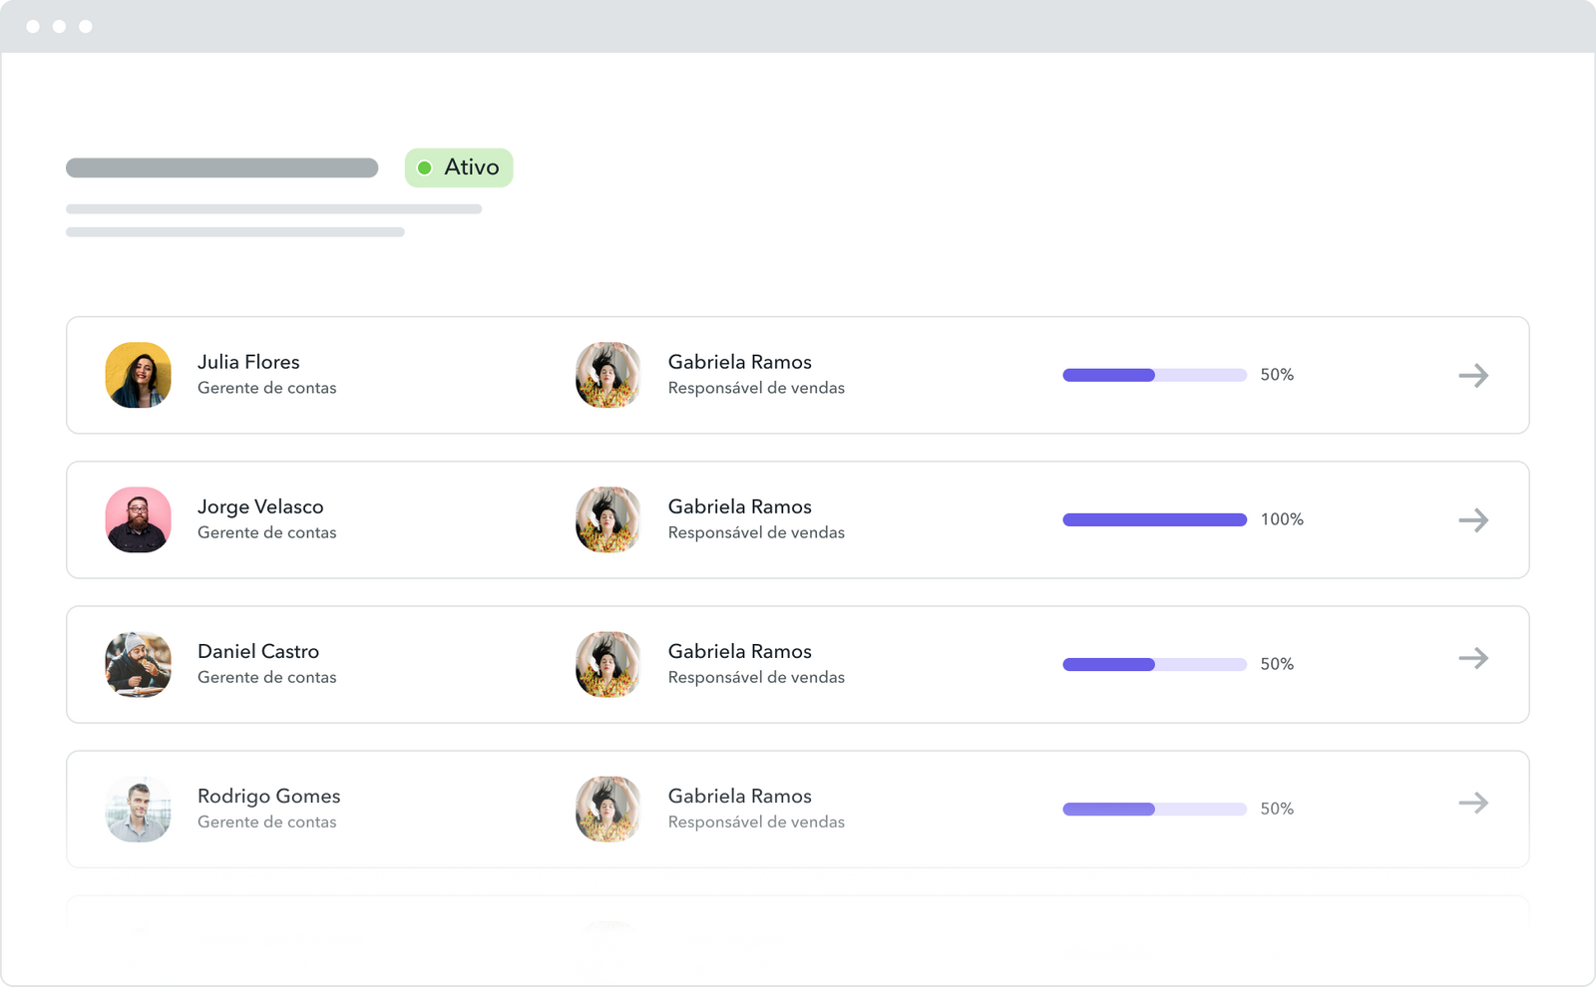Viewport: 1596px width, 987px height.
Task: Click Gabriela Ramos avatar in Julia Flores row
Action: 608,375
